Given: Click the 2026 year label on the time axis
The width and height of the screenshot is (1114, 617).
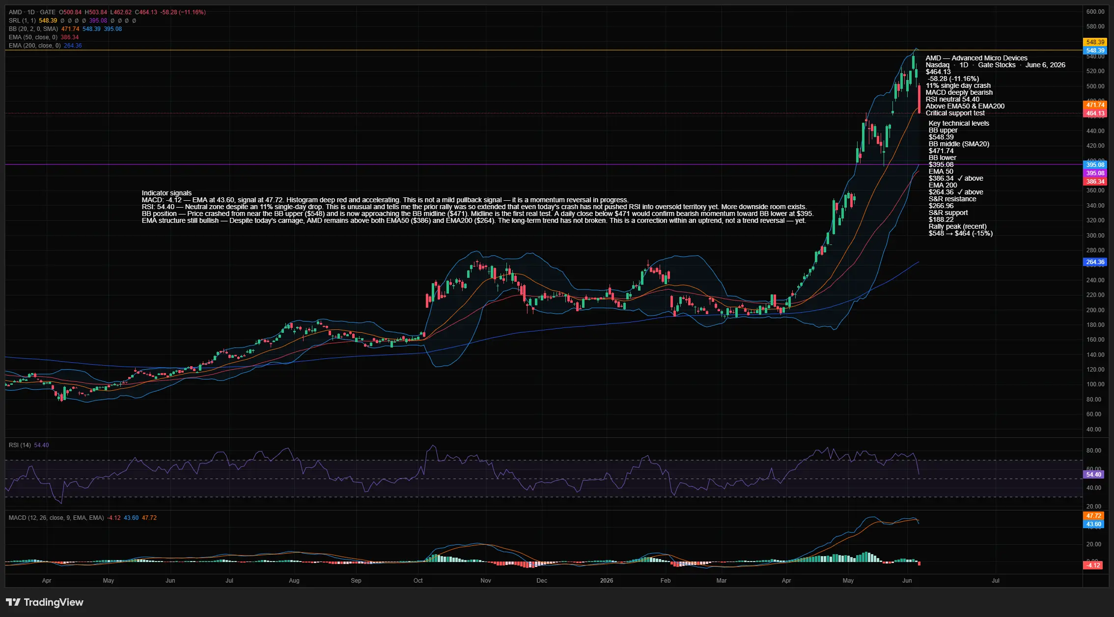Looking at the screenshot, I should (607, 581).
